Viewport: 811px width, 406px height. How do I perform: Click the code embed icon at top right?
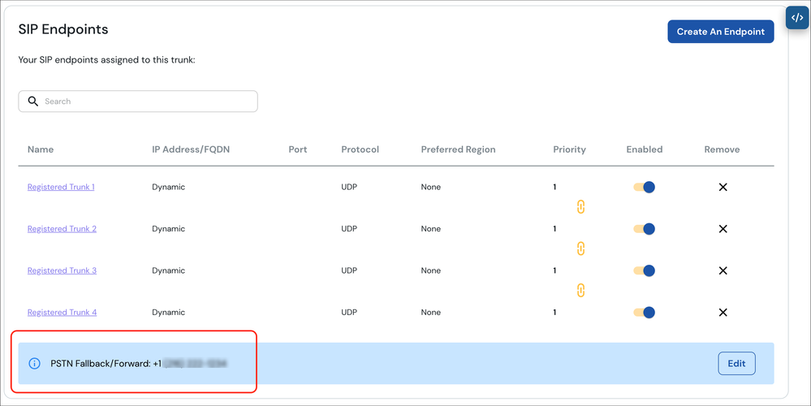(796, 18)
